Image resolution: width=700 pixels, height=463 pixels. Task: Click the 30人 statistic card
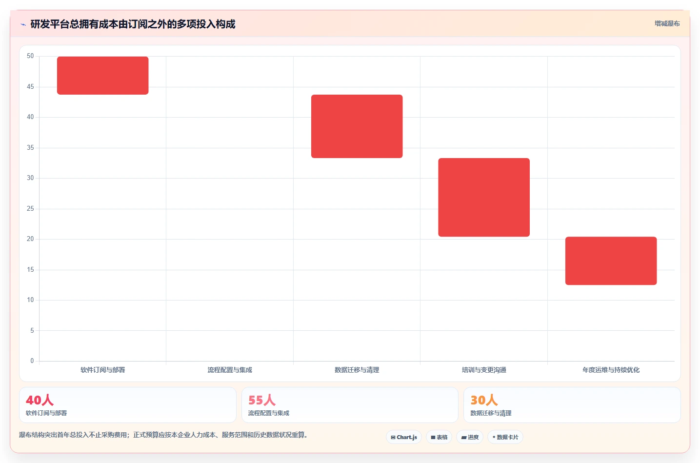coord(572,405)
